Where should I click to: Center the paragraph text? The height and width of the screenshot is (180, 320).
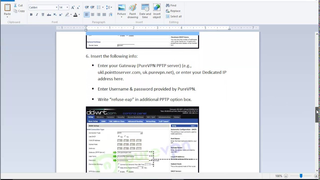(92, 15)
